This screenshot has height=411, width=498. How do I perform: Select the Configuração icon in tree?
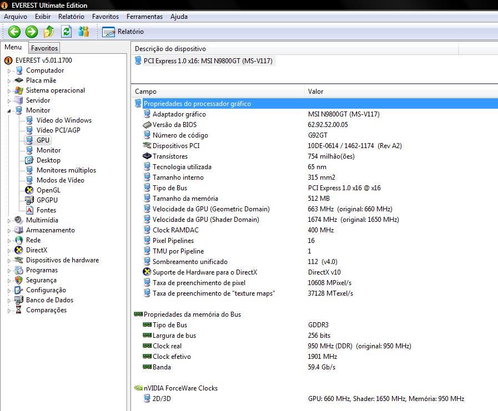coord(19,290)
